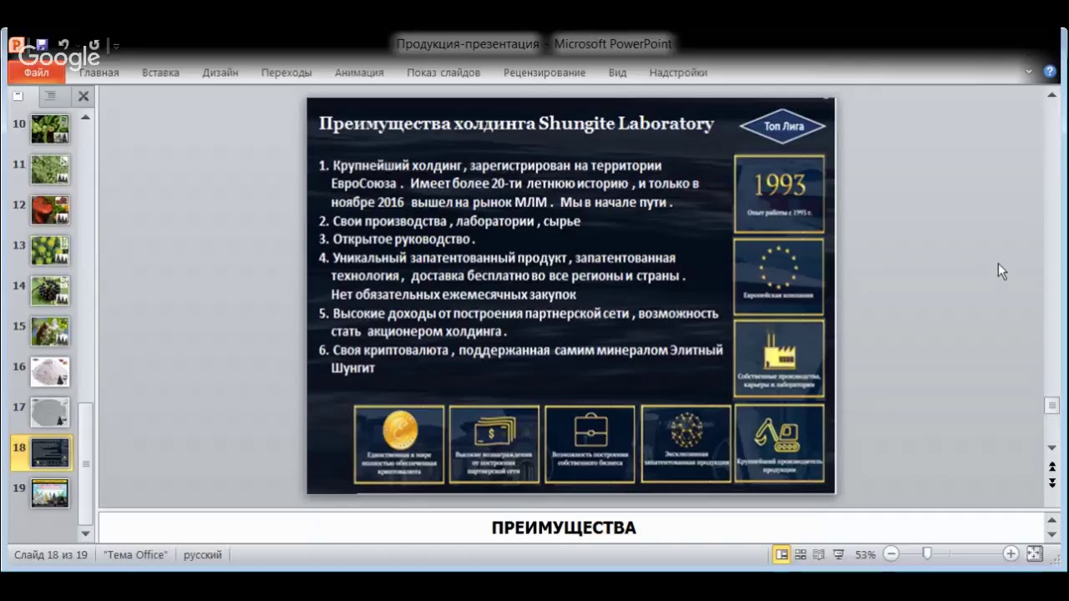
Task: Click the 53% zoom level button
Action: point(865,554)
